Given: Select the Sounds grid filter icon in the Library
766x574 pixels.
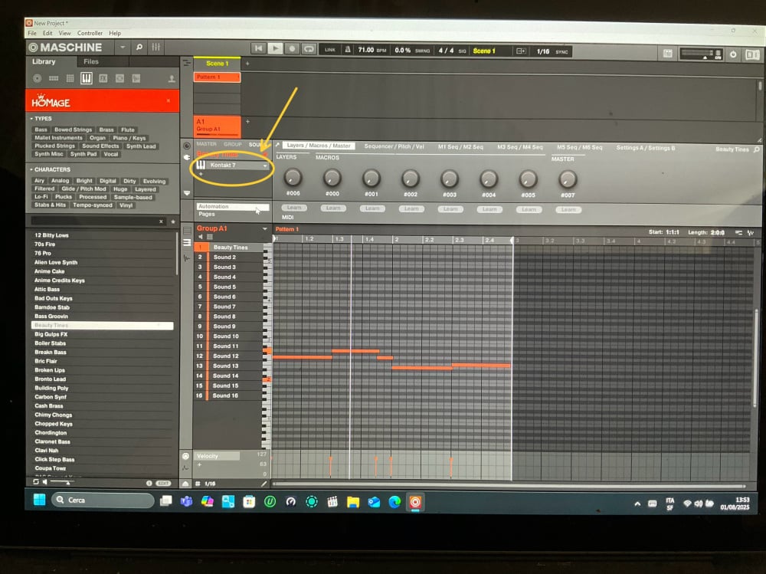Looking at the screenshot, I should tap(70, 78).
